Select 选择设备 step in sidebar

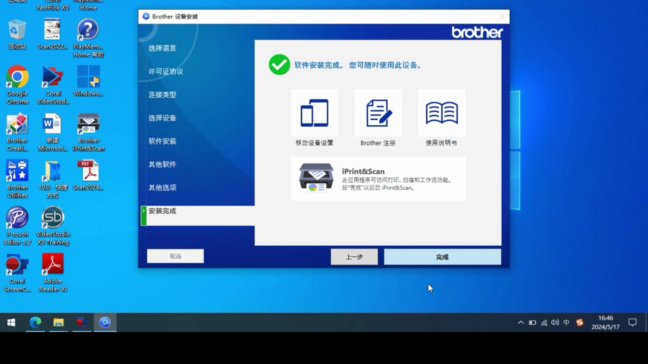click(x=162, y=118)
